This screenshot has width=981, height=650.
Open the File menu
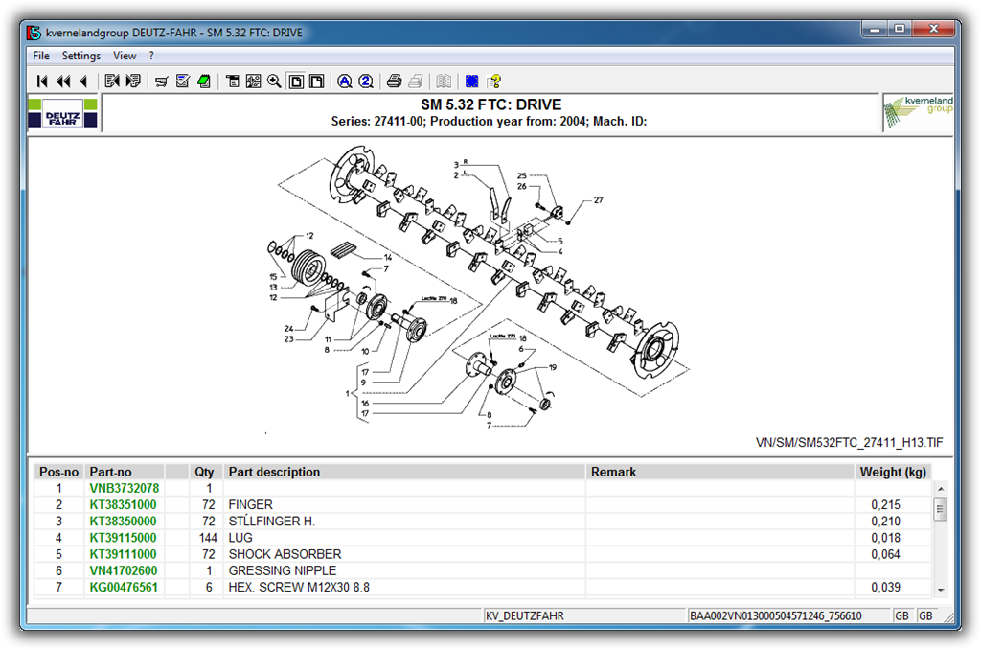41,56
